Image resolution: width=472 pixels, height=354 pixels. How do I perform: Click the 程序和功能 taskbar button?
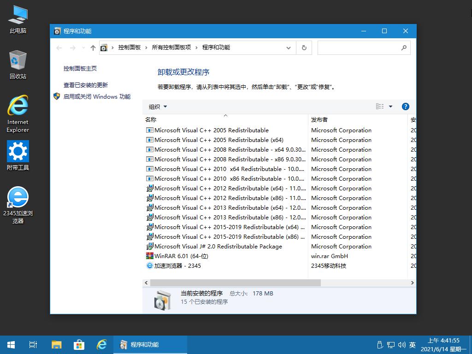point(150,345)
